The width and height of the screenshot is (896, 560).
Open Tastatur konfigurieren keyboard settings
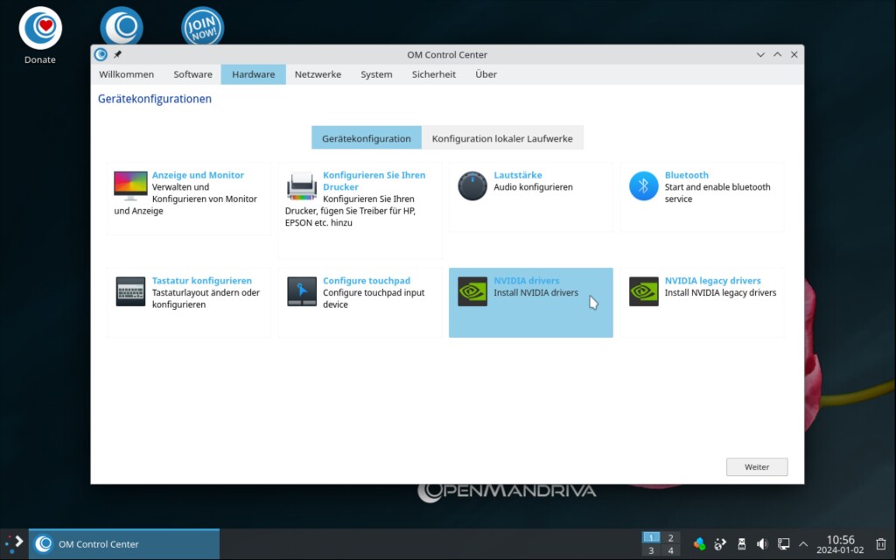[189, 303]
